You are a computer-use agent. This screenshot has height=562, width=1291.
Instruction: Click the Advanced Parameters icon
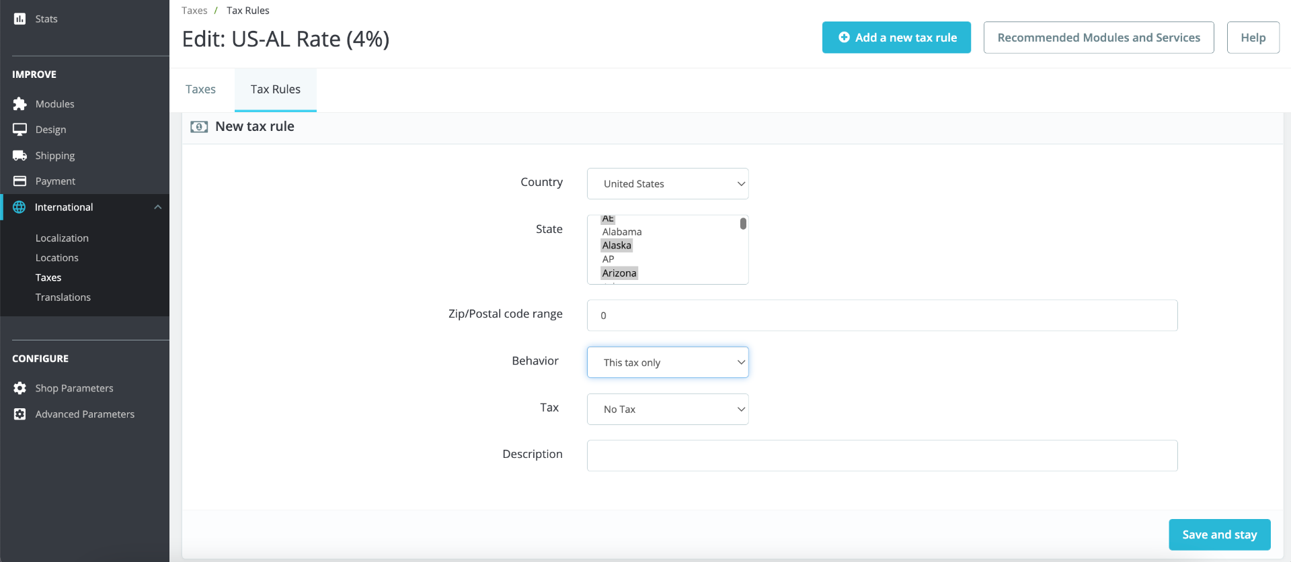(19, 414)
